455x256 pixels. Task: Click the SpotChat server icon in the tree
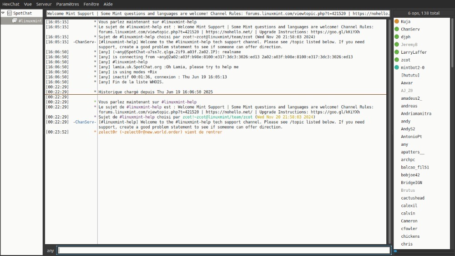pyautogui.click(x=10, y=13)
